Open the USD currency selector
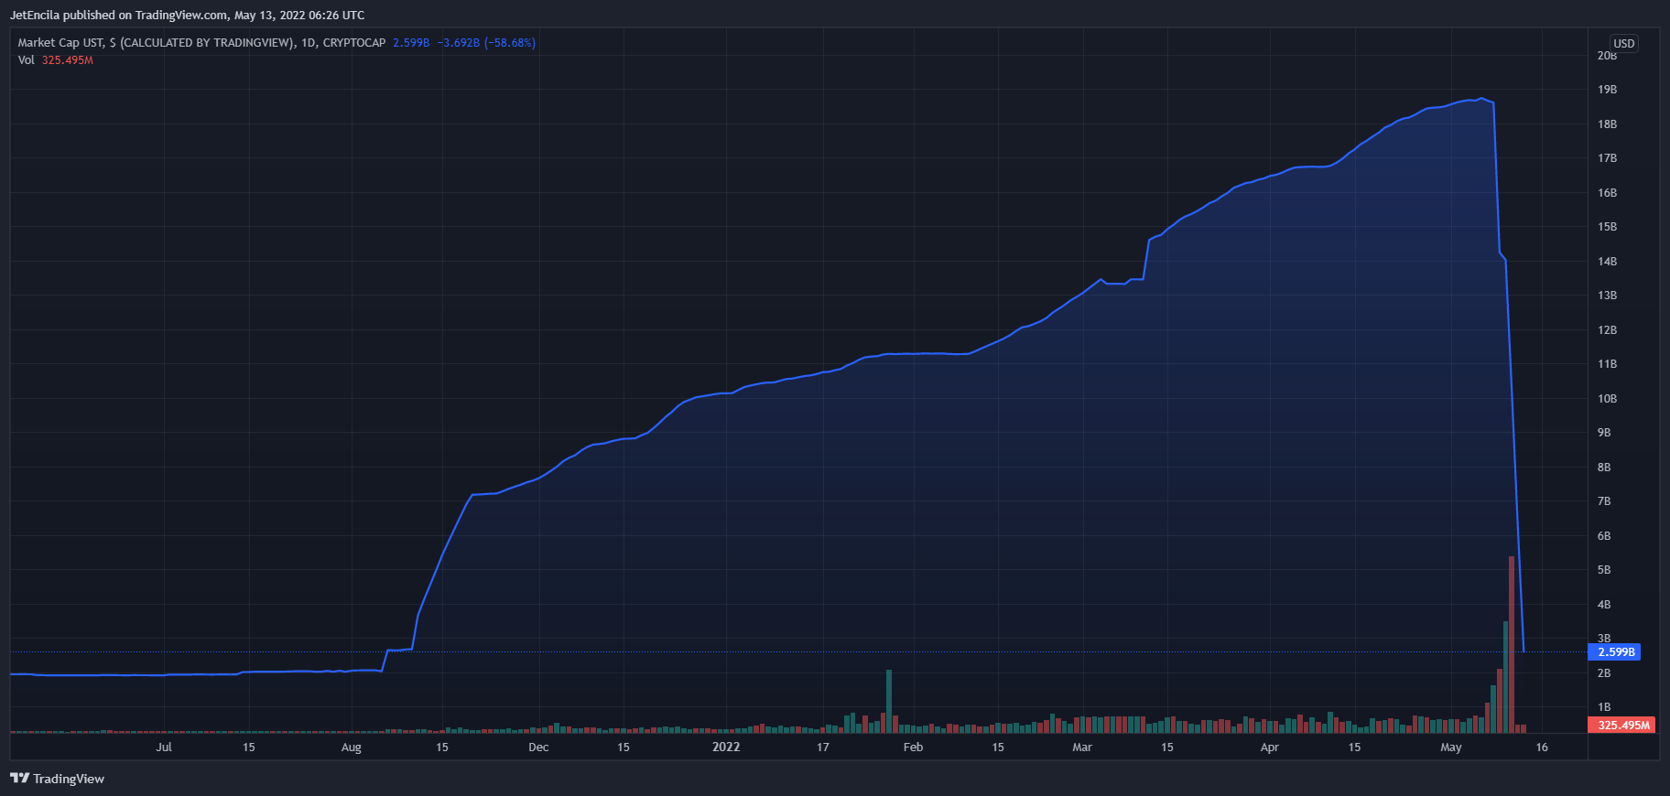 [1623, 44]
